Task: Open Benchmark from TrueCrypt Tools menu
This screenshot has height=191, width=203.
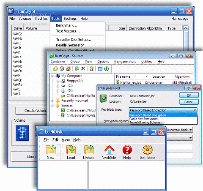Action: [x=66, y=25]
